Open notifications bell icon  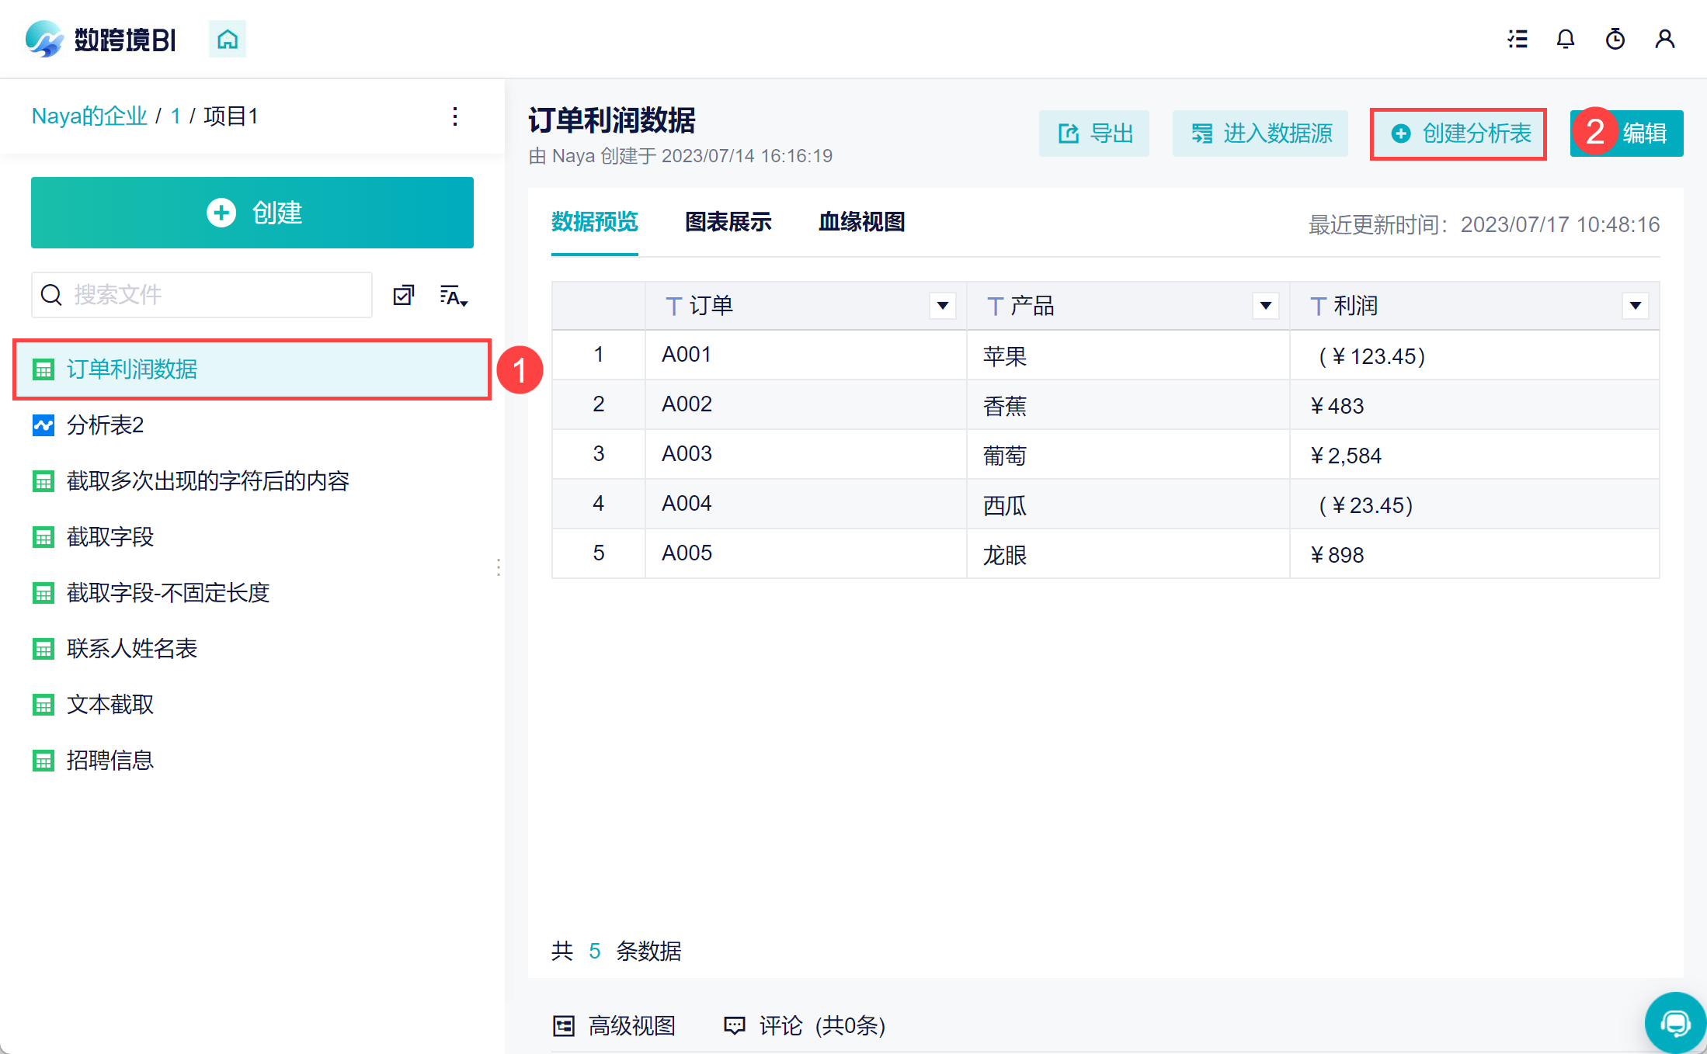pyautogui.click(x=1566, y=39)
